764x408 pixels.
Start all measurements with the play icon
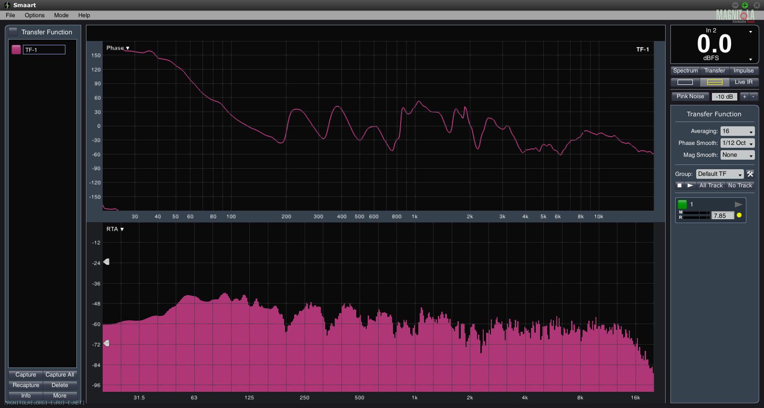pos(690,185)
